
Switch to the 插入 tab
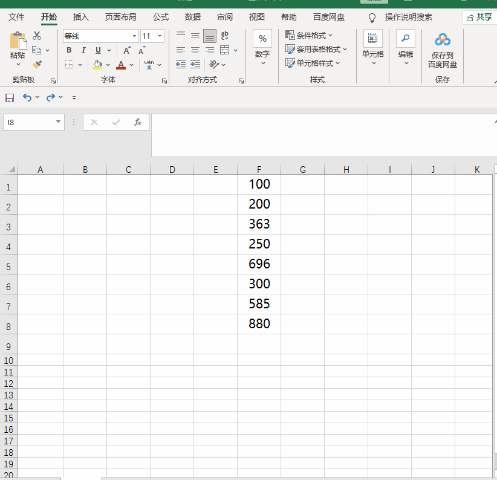pyautogui.click(x=81, y=17)
